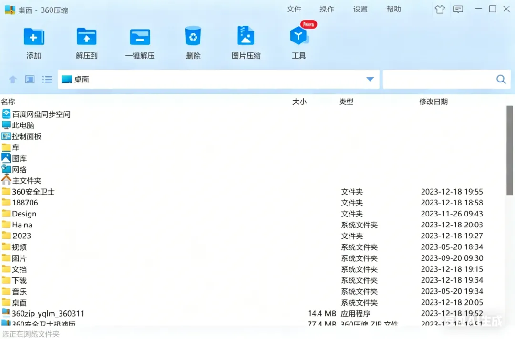
Task: Click the 应用程序 type cell
Action: (355, 313)
